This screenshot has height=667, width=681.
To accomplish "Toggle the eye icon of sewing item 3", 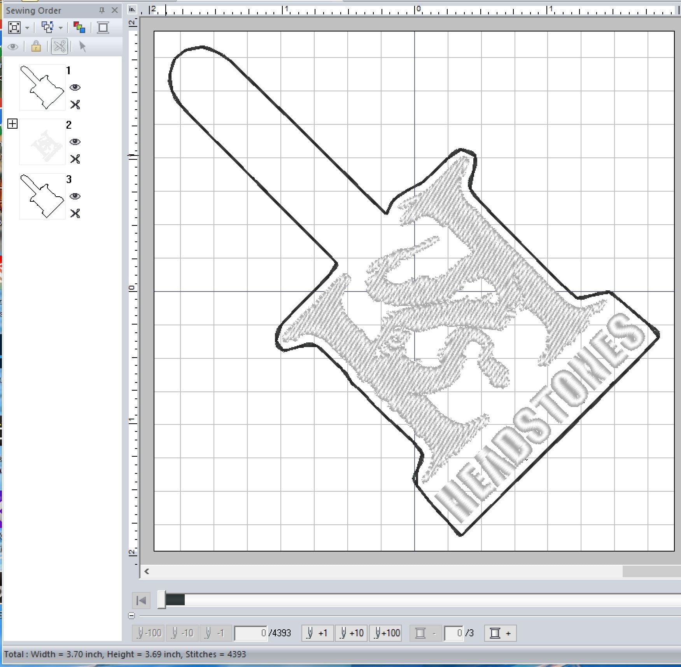I will click(75, 196).
